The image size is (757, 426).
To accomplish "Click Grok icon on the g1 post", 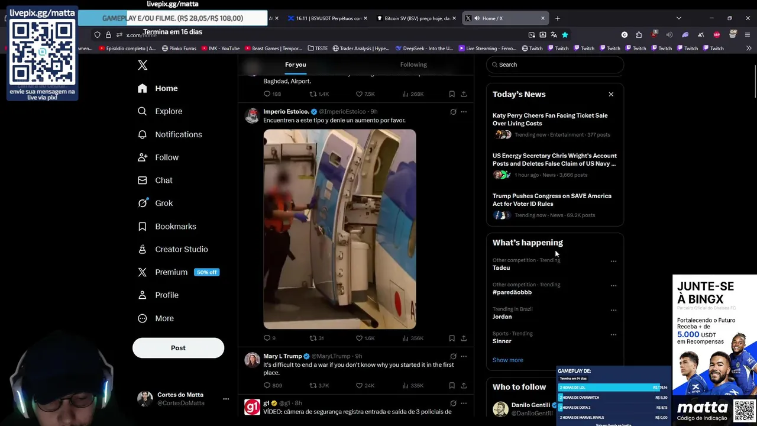I will (453, 403).
